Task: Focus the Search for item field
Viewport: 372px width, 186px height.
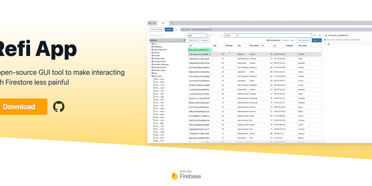Action: 167,35
